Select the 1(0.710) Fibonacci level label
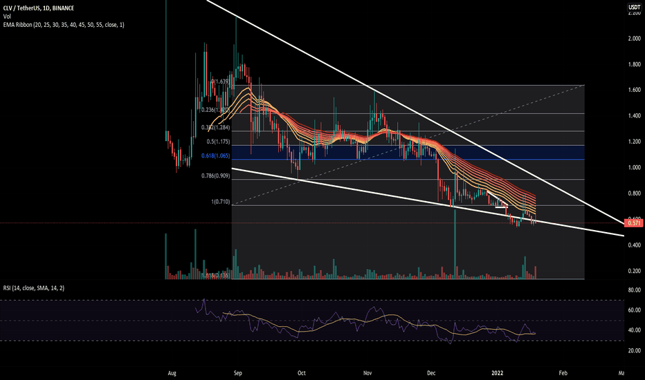Viewport: 645px width, 380px height. (x=221, y=202)
